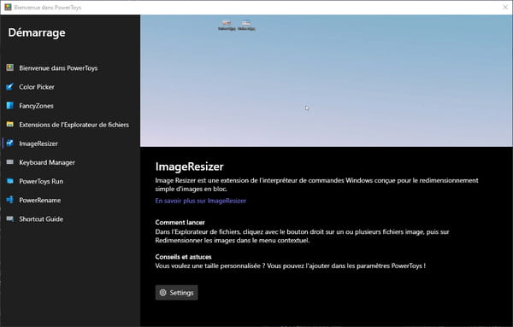The height and width of the screenshot is (327, 513).
Task: Click the description starting Image Resizer est une extension
Action: point(316,184)
